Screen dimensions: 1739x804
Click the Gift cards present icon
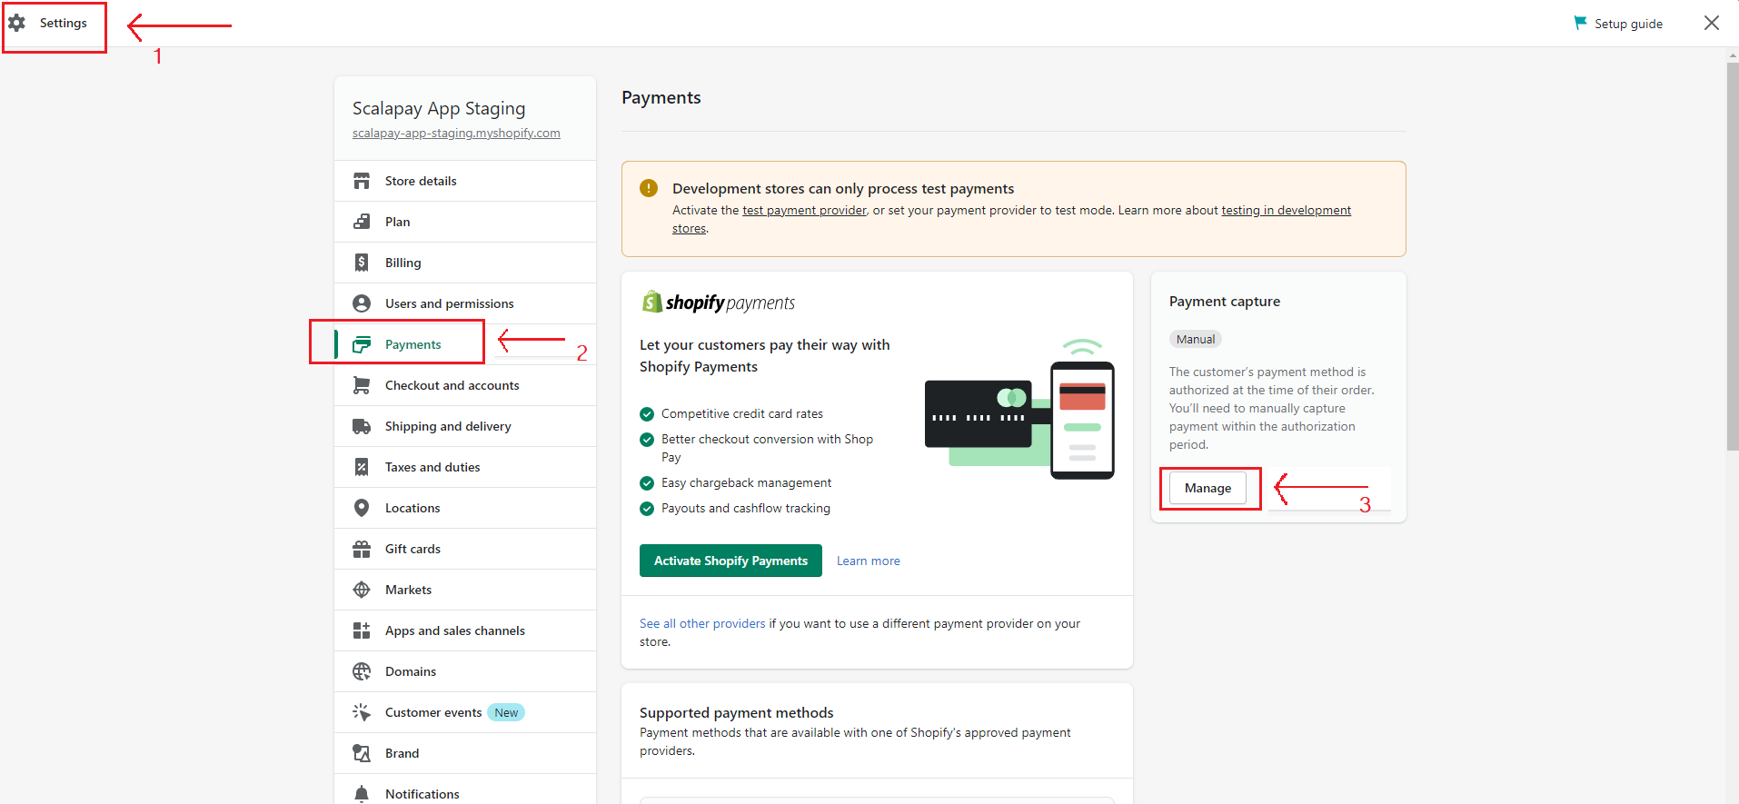(362, 549)
